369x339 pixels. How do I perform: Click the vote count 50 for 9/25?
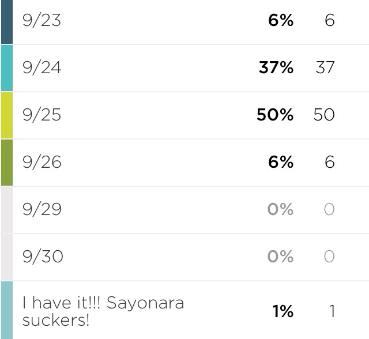click(324, 115)
